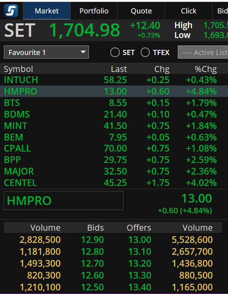This screenshot has height=294, width=228.
Task: Open the Favourite 1 dropdown
Action: click(x=46, y=52)
